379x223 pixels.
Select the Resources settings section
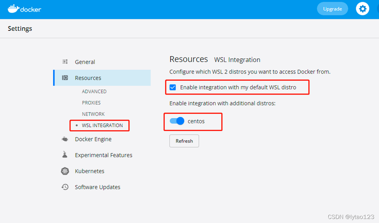(x=102, y=78)
